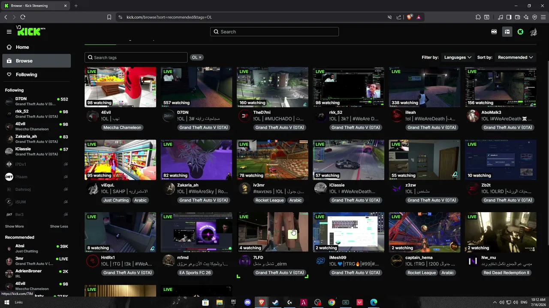Click the Just Chatting tag under viEquL
Viewport: 549px width, 308px height.
pos(116,200)
